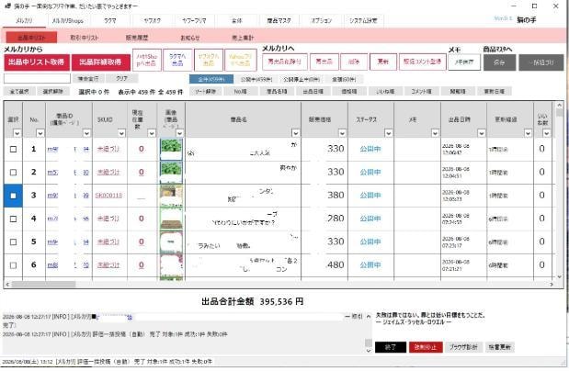This screenshot has width=569, height=371.
Task: Click the black 終了 button
Action: click(x=391, y=347)
